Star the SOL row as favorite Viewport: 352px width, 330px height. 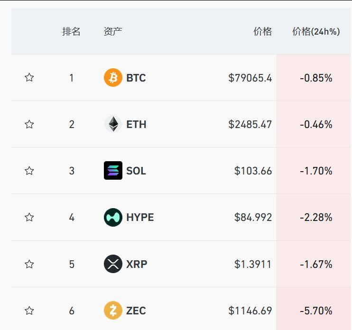[x=29, y=171]
